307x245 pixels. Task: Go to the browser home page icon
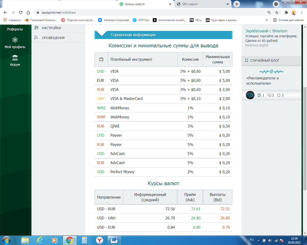[x=28, y=12]
